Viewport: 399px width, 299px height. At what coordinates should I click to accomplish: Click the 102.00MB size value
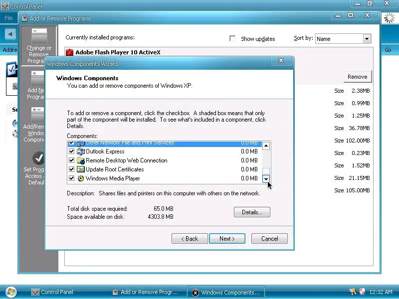(x=358, y=141)
